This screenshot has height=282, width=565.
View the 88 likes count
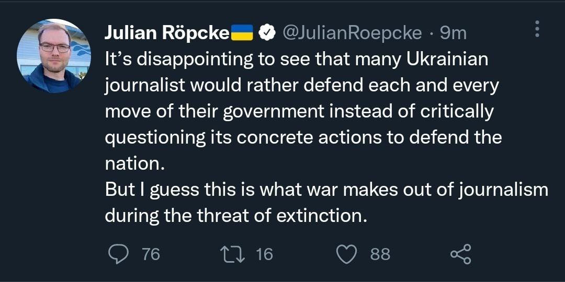click(x=380, y=254)
